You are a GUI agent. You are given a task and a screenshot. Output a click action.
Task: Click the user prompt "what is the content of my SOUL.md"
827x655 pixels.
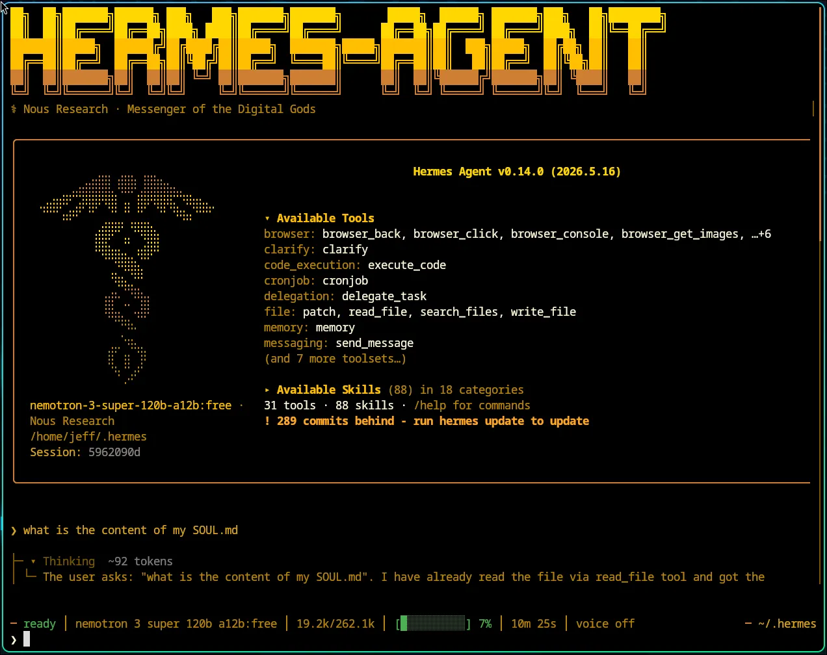point(131,530)
